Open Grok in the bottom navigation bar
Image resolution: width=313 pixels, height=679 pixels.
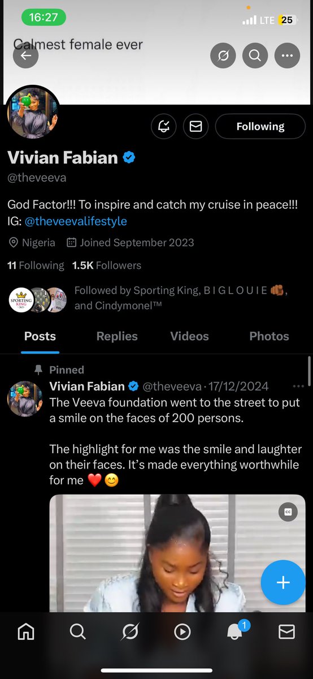(130, 631)
